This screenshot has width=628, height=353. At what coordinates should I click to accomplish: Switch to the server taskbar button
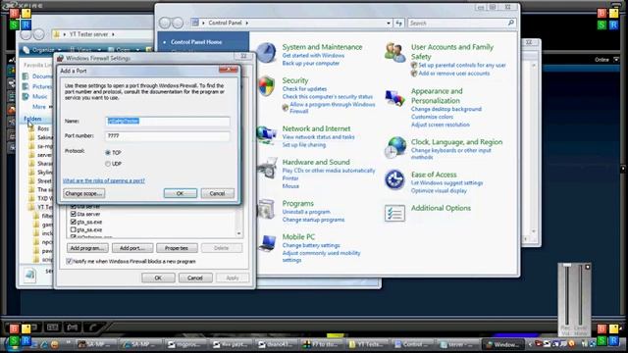tap(457, 344)
